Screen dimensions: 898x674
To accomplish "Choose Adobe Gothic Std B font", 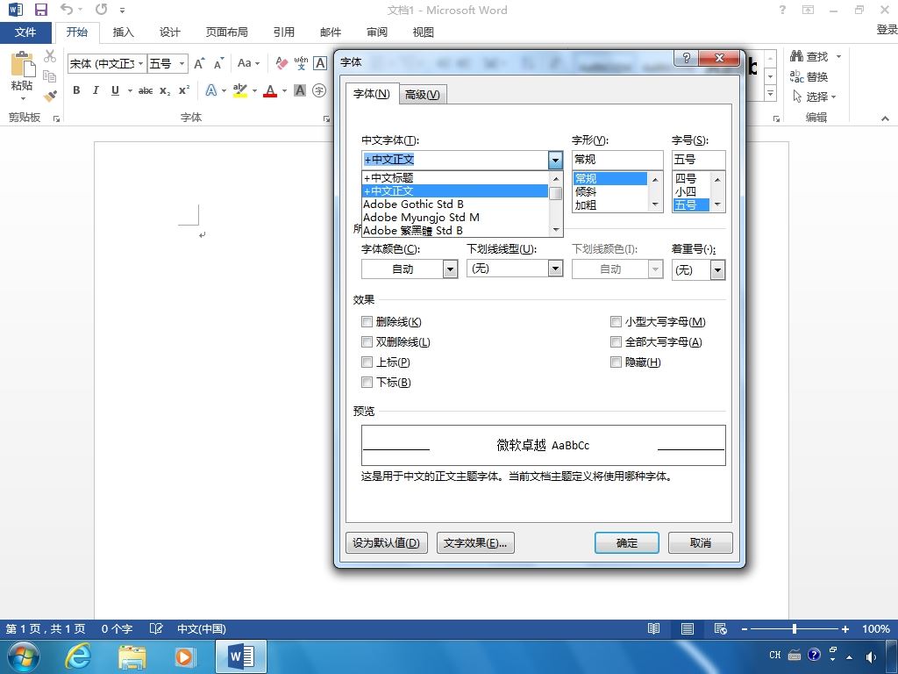I will coord(455,204).
